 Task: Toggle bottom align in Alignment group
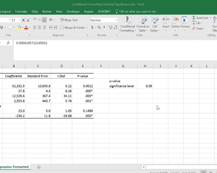tap(44, 20)
